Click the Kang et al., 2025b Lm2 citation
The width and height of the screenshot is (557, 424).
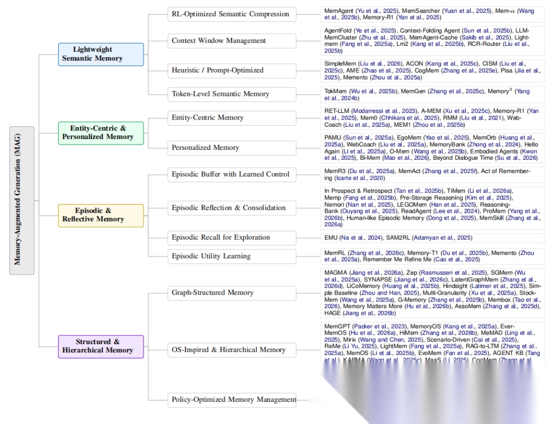[437, 44]
